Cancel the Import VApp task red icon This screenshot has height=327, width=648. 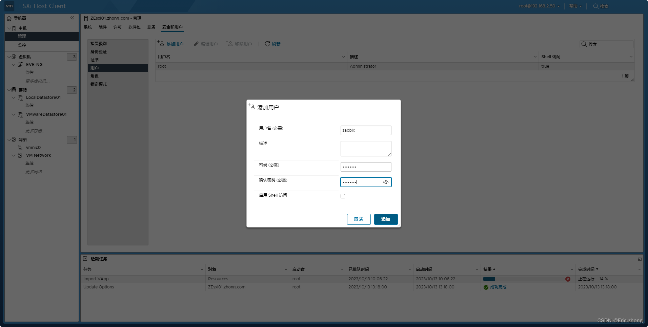pyautogui.click(x=568, y=279)
